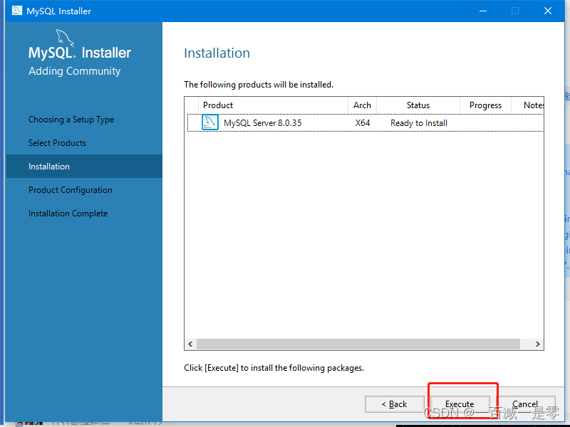This screenshot has height=427, width=570.
Task: Click the Notes column header
Action: pos(528,105)
